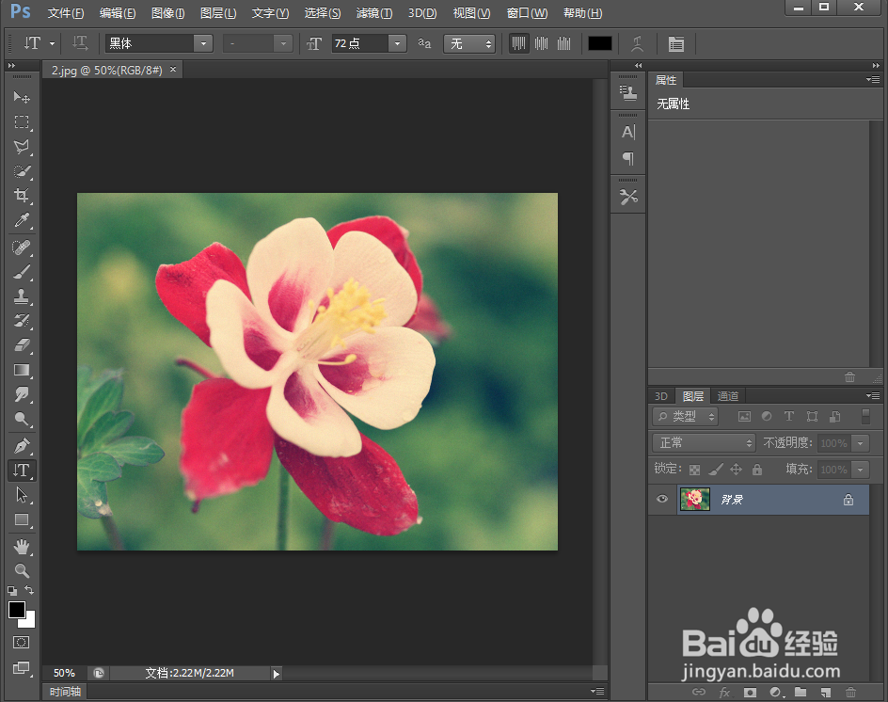Select the Rectangular Marquee tool
This screenshot has height=702, width=888.
[22, 121]
